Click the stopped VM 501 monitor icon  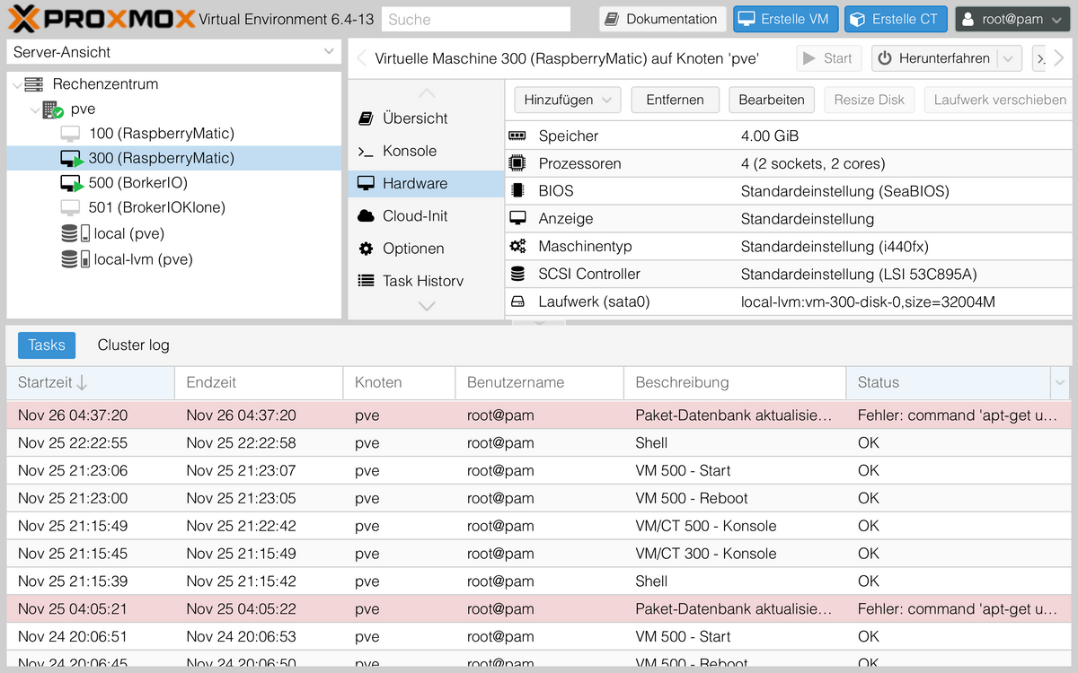[70, 207]
